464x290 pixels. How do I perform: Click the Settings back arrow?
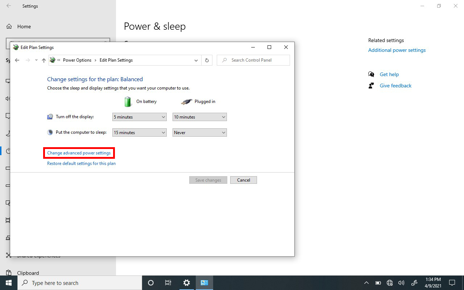point(9,6)
